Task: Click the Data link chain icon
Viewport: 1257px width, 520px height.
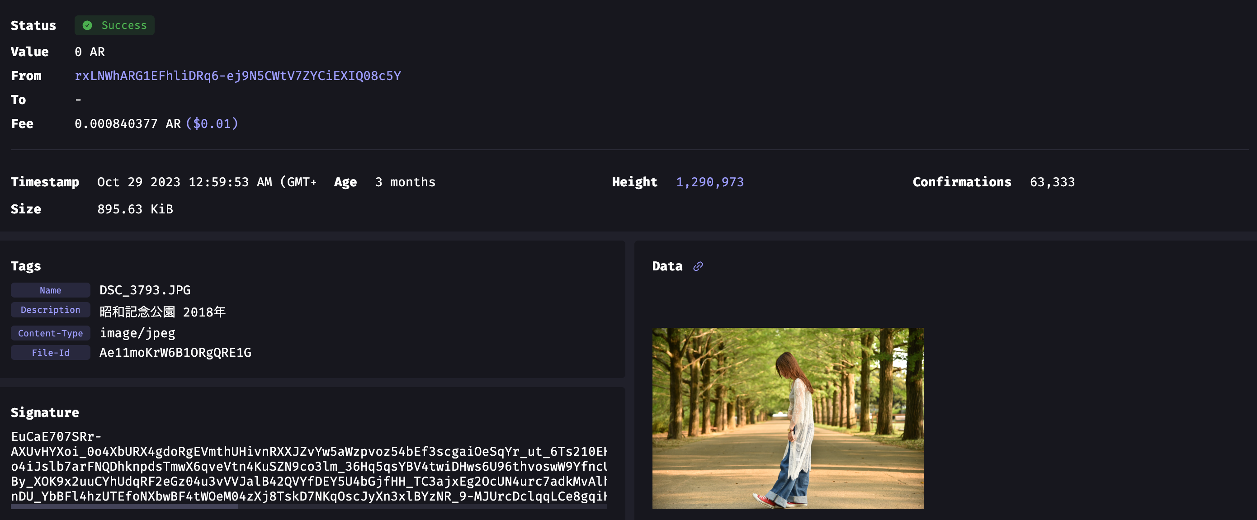Action: pyautogui.click(x=698, y=266)
